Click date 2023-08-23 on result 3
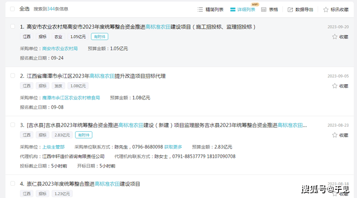The image size is (357, 198). [x=338, y=126]
